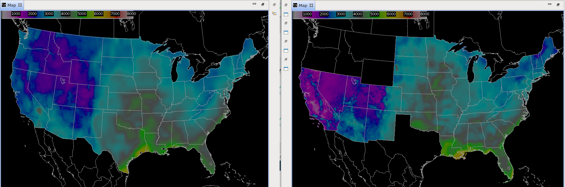Open the outline tree fast-view icon
The width and height of the screenshot is (565, 187).
(274, 13)
